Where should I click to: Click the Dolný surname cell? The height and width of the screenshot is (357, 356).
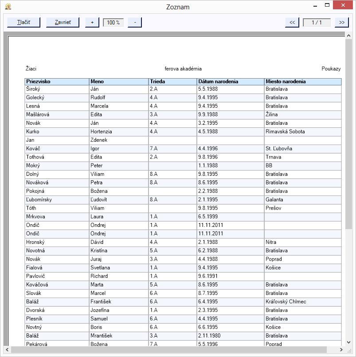[57, 174]
